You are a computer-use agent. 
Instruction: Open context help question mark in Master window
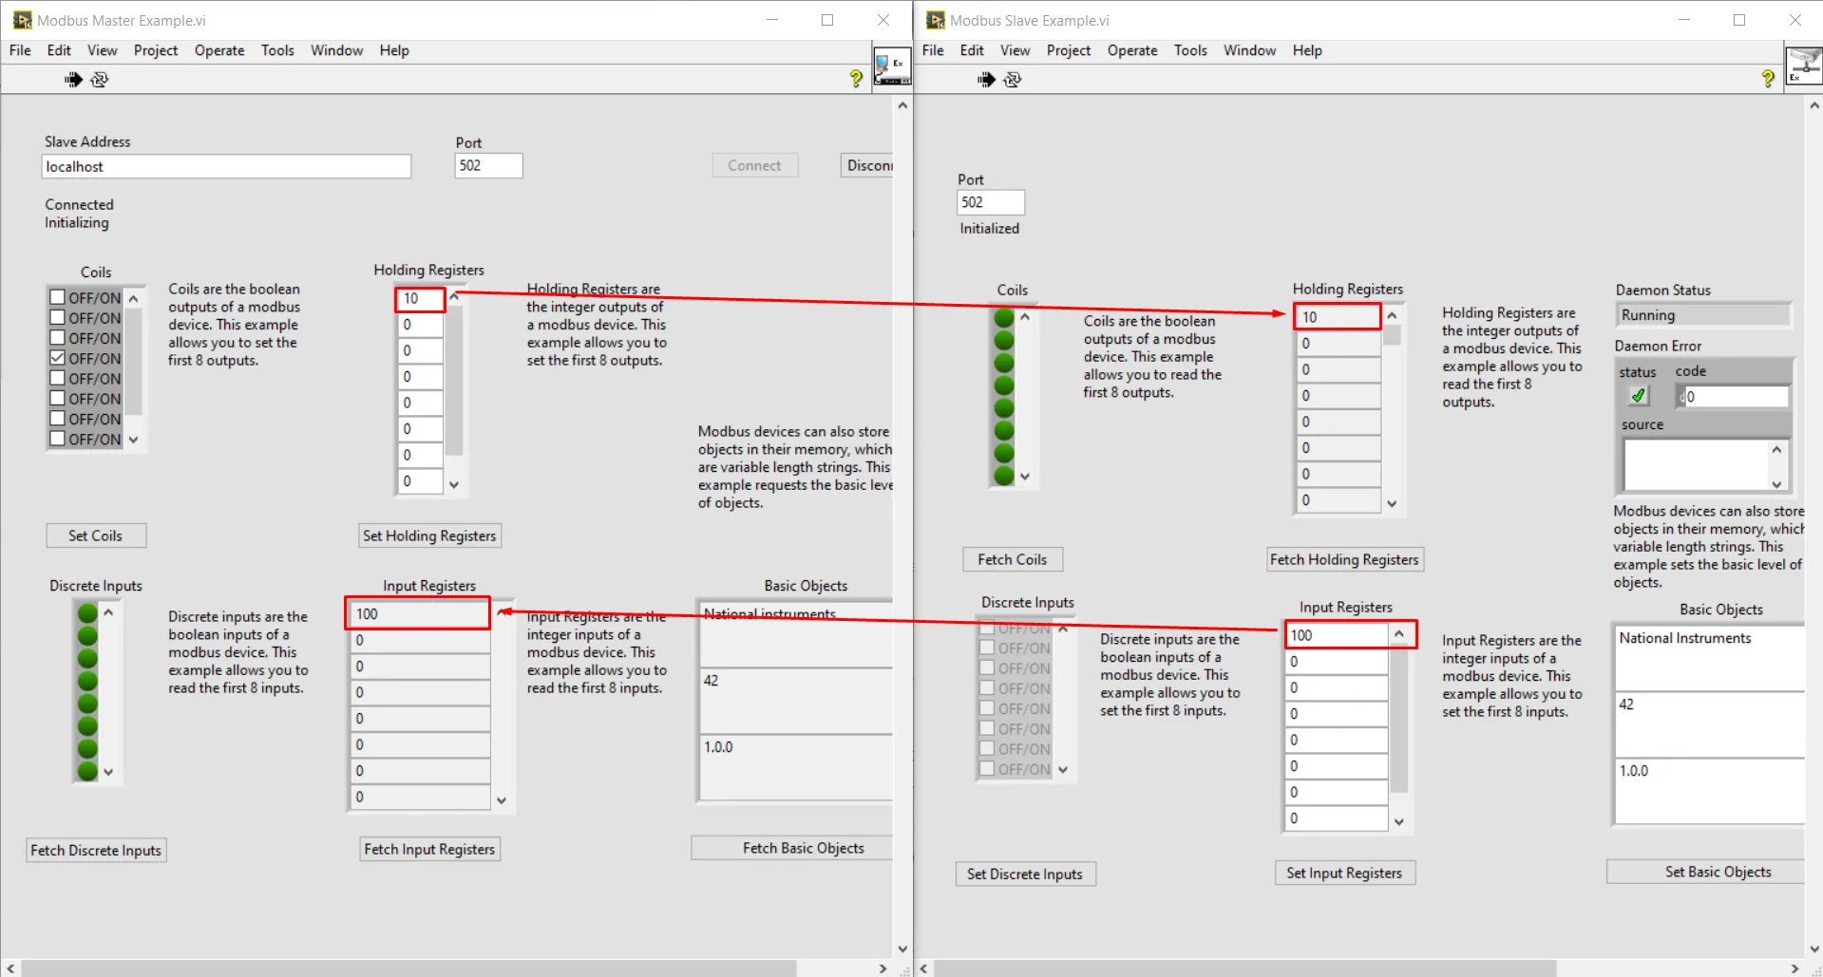click(856, 79)
